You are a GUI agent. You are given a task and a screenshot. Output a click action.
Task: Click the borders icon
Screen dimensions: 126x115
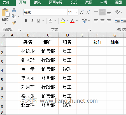(x=50, y=21)
